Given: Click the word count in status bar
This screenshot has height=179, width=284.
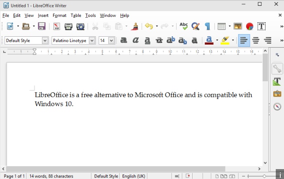Looking at the screenshot, I should click(51, 176).
